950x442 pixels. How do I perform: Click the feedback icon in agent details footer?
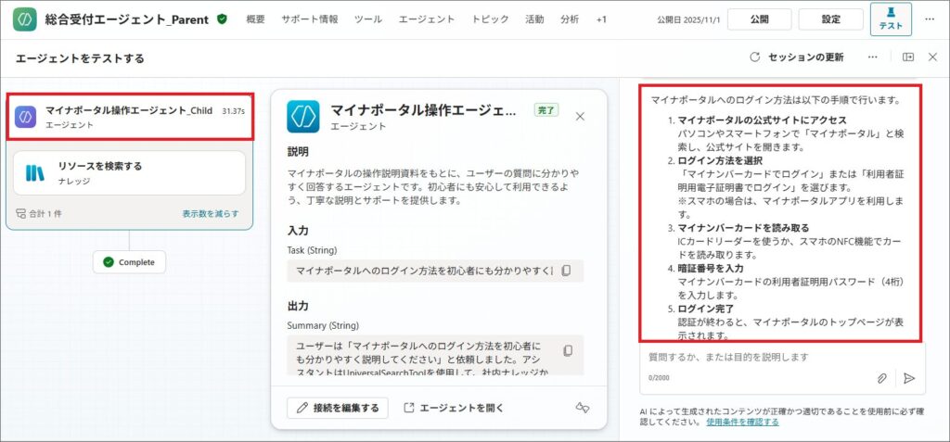pos(583,408)
